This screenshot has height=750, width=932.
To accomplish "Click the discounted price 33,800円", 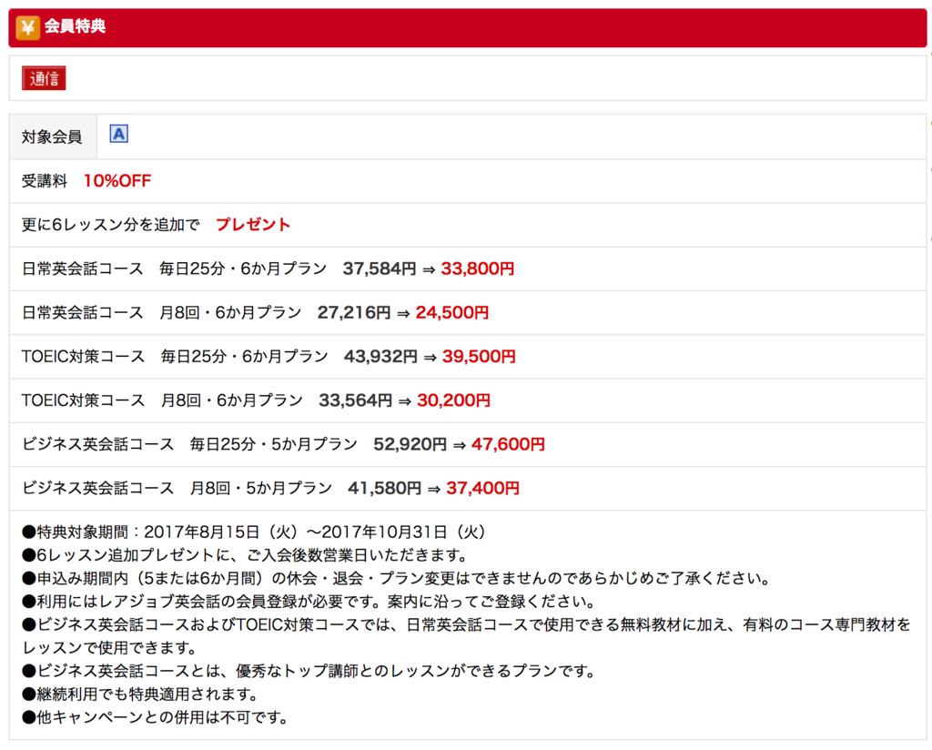I will (x=477, y=269).
